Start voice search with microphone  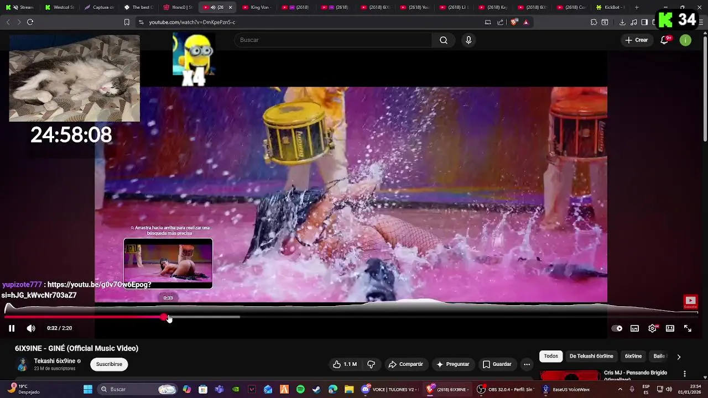(468, 40)
